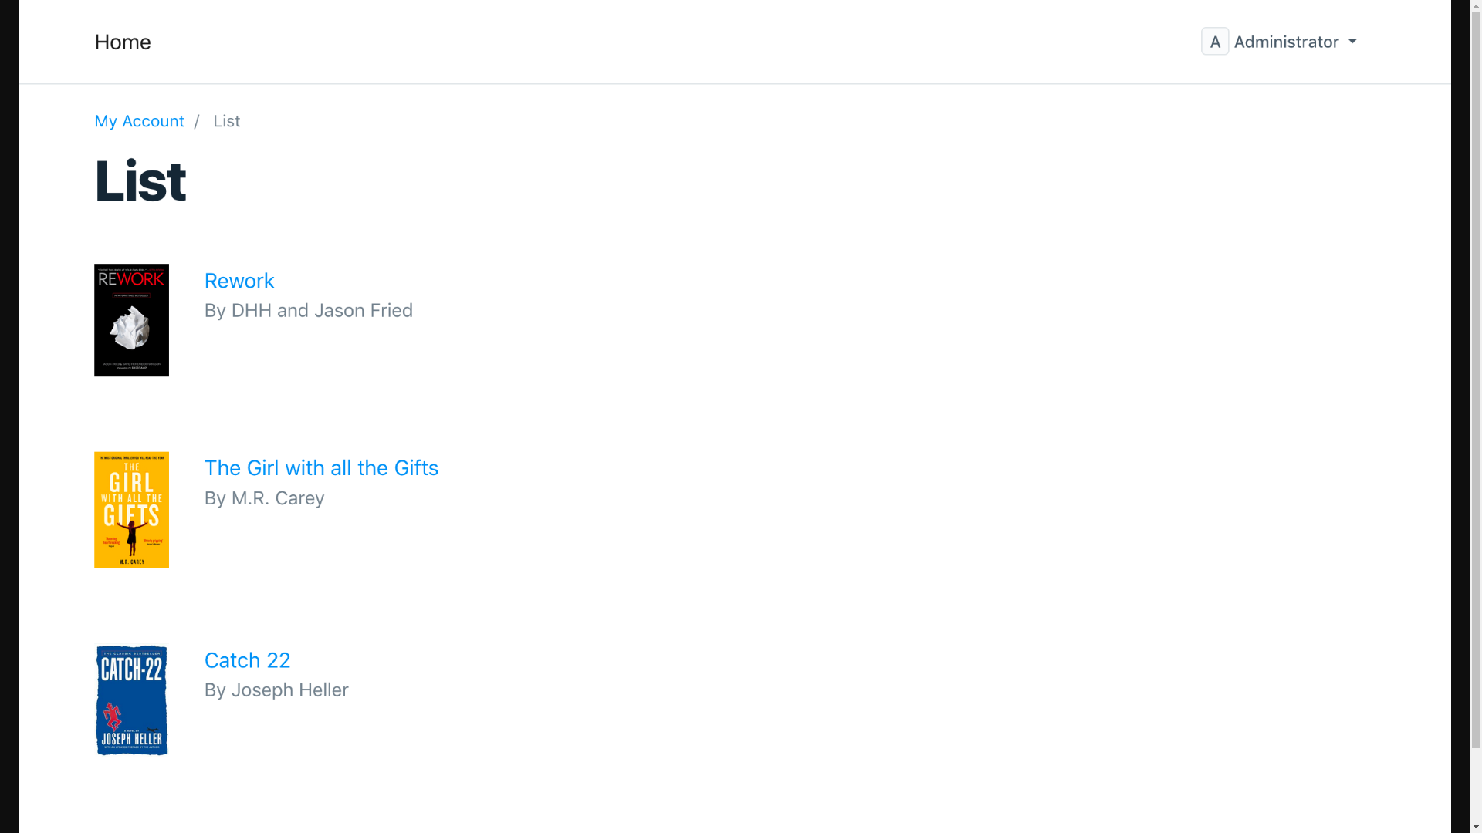Click the List breadcrumb item

point(226,122)
